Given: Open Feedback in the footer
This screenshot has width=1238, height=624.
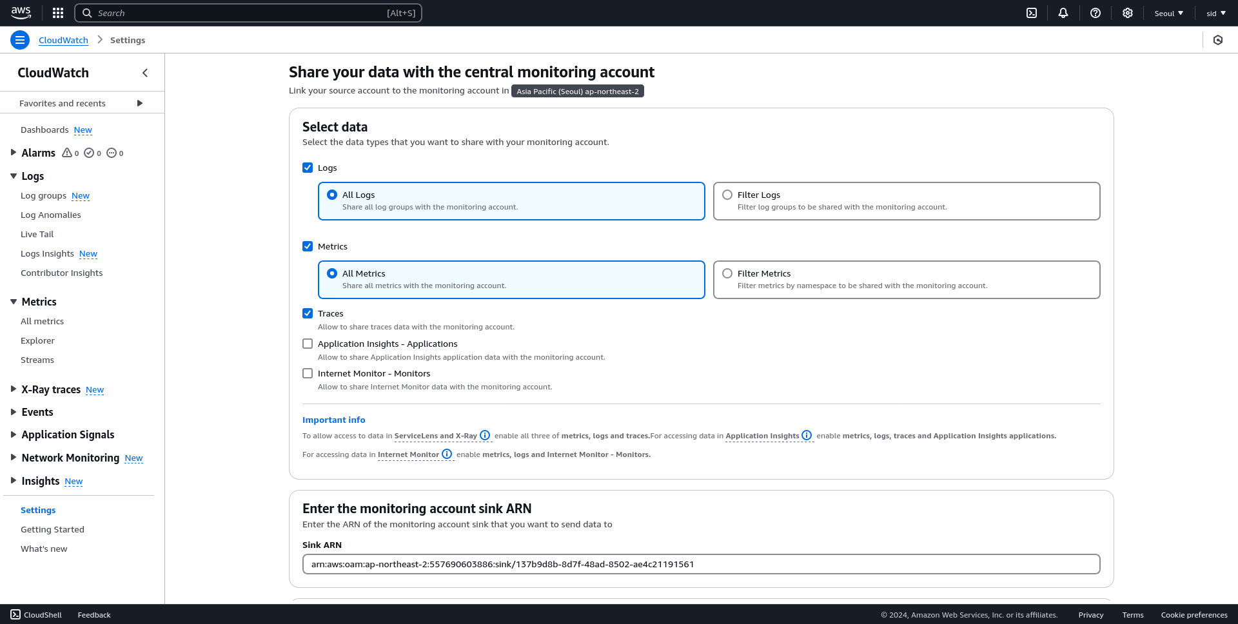Looking at the screenshot, I should point(94,615).
